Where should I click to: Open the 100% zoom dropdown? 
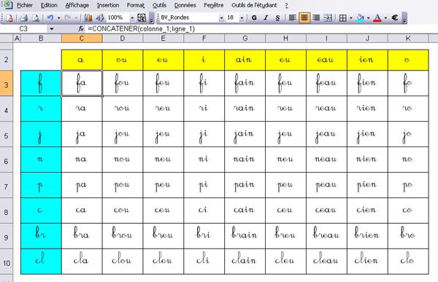[x=132, y=18]
